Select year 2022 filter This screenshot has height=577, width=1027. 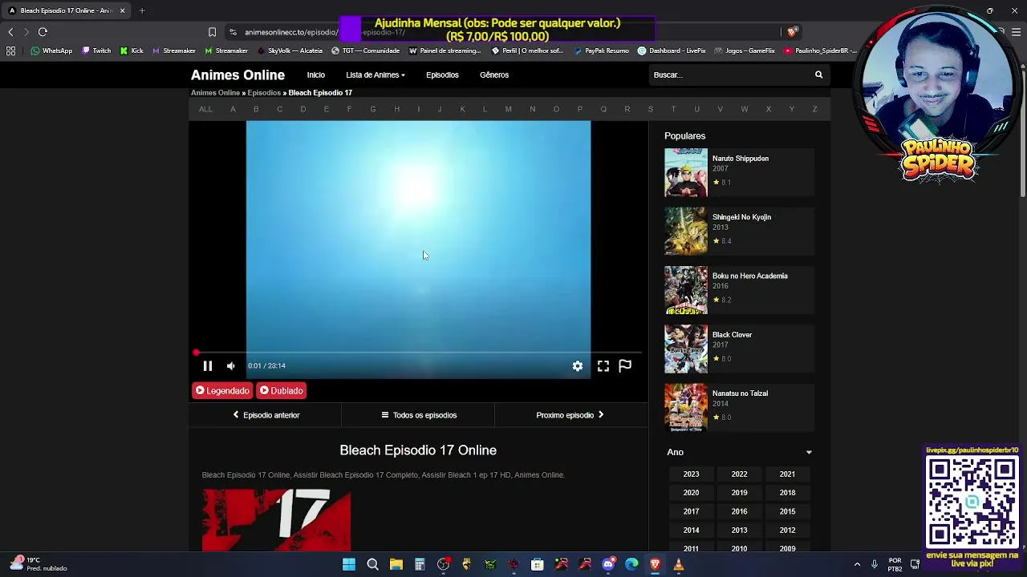pos(739,474)
